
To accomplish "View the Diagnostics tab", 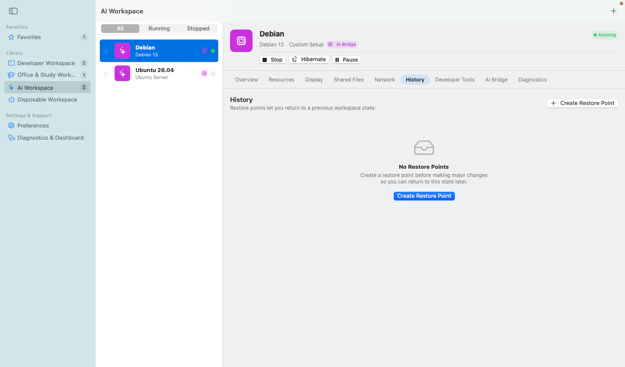I will pos(533,80).
